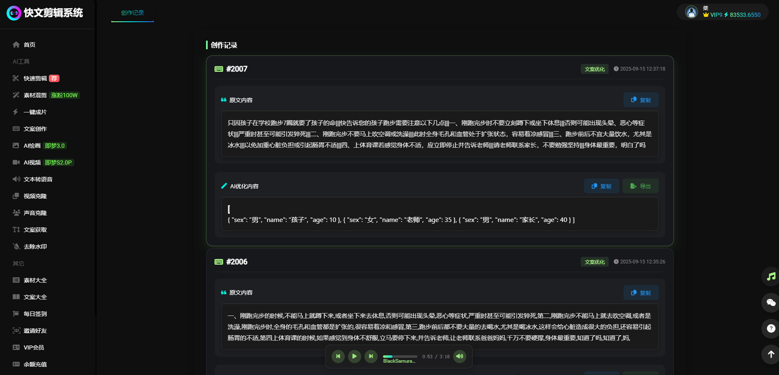The image size is (779, 375).
Task: Open 素材混剪 in the sidebar
Action: (x=35, y=95)
